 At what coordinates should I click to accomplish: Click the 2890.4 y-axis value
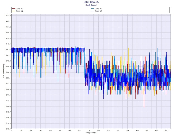[x=8, y=95]
